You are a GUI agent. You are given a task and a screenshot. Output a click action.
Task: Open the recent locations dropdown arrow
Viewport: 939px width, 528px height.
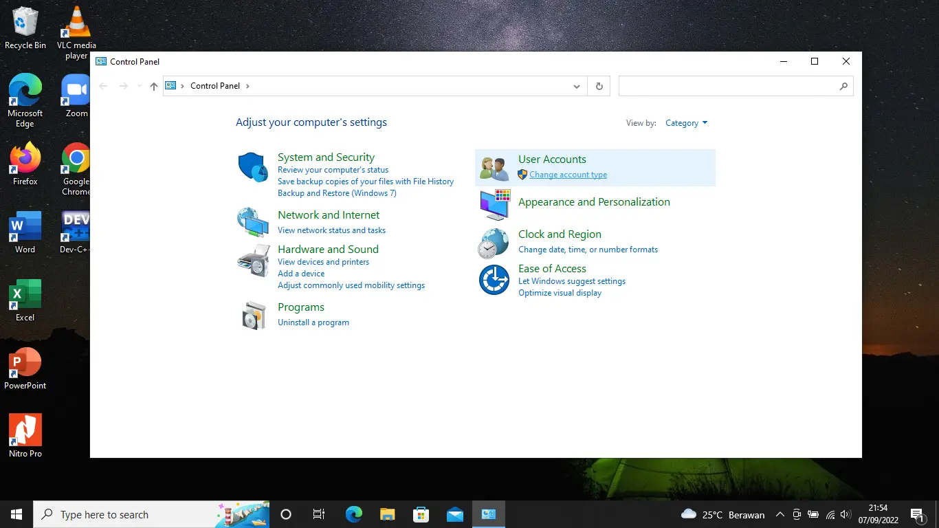(x=140, y=86)
